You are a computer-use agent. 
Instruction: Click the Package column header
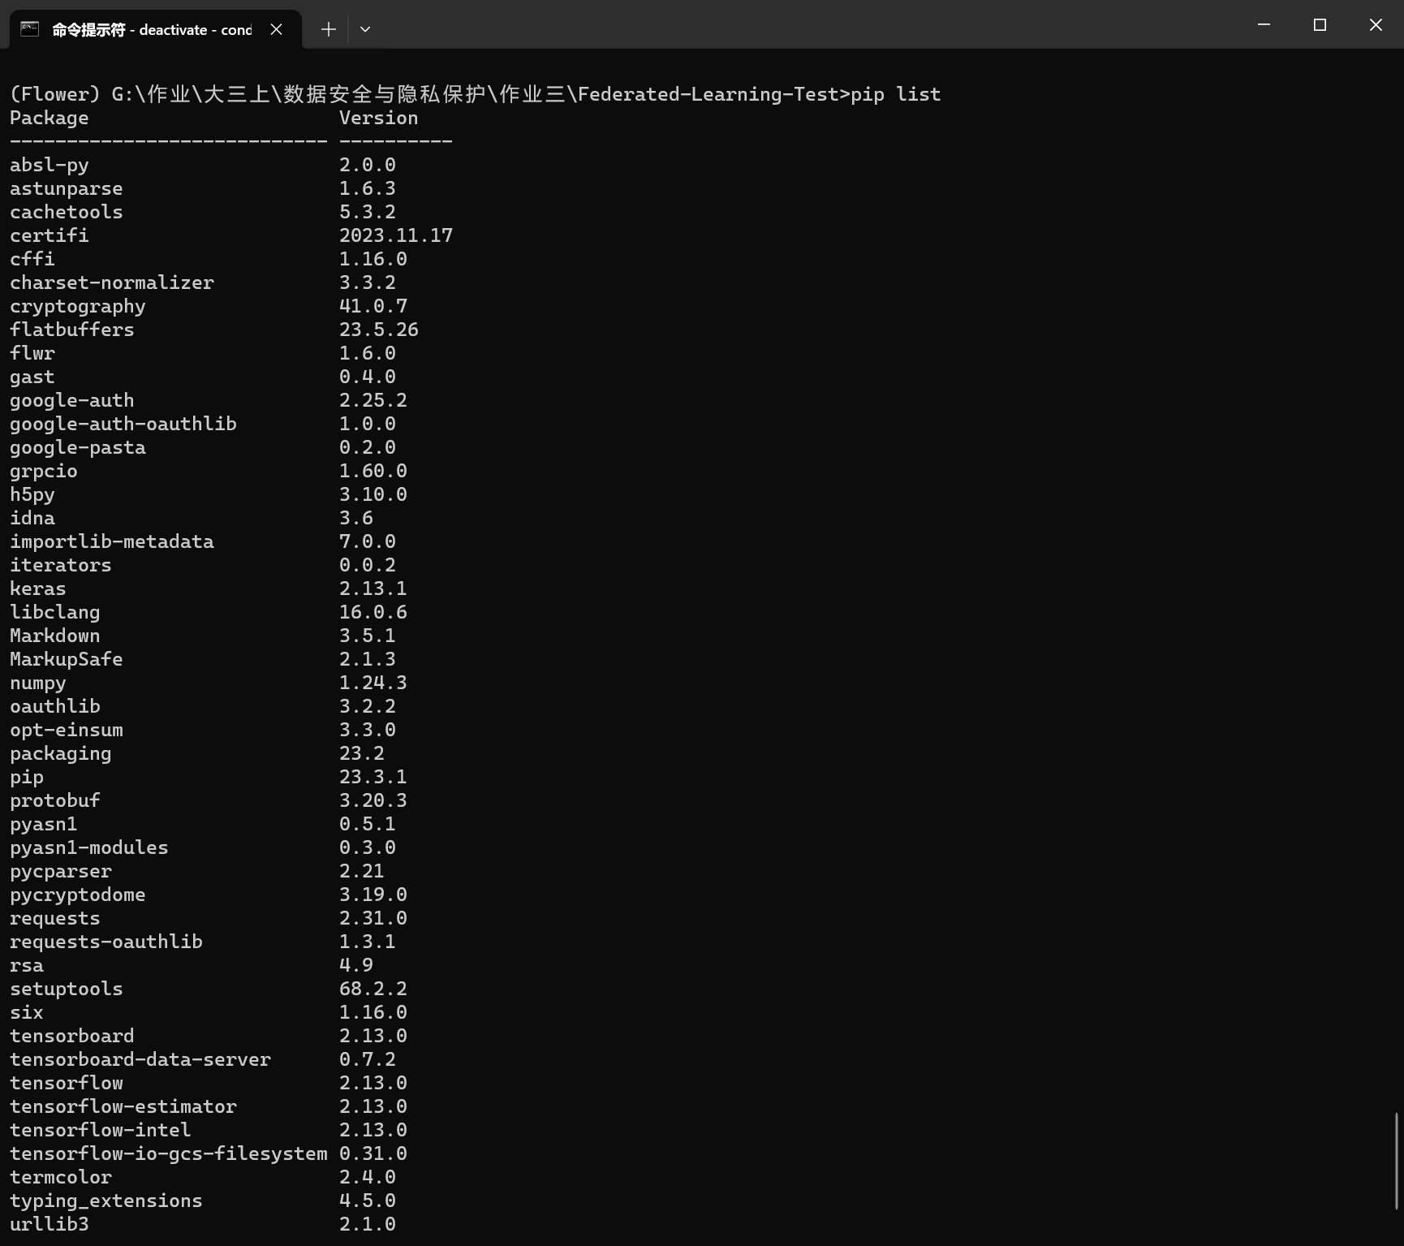[x=50, y=118]
